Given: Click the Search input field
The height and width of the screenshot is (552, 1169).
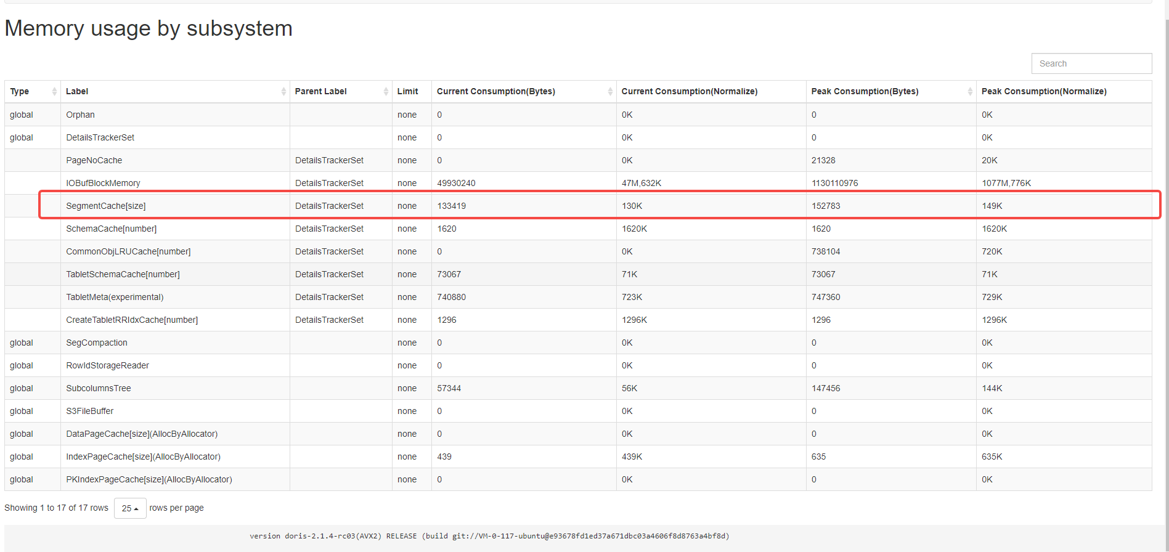Looking at the screenshot, I should tap(1091, 63).
